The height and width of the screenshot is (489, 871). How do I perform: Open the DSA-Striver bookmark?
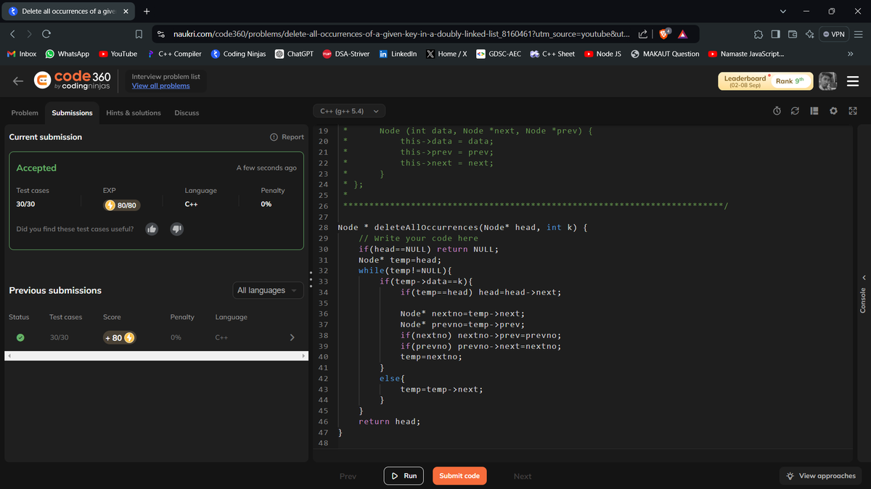(x=346, y=54)
